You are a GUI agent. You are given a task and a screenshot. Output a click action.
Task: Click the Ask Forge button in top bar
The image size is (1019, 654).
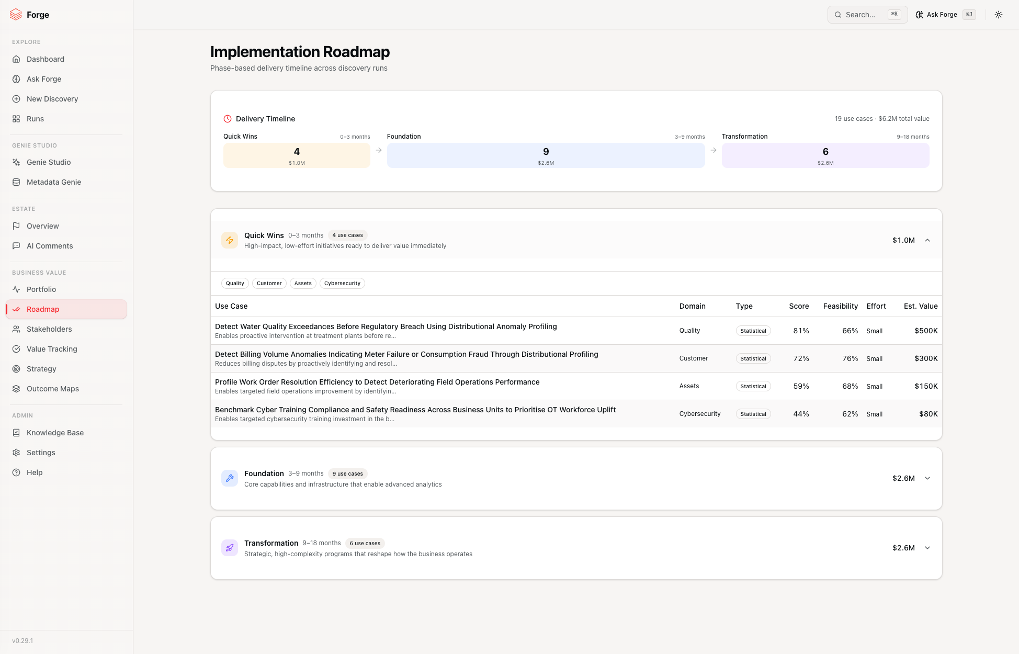[x=945, y=15]
